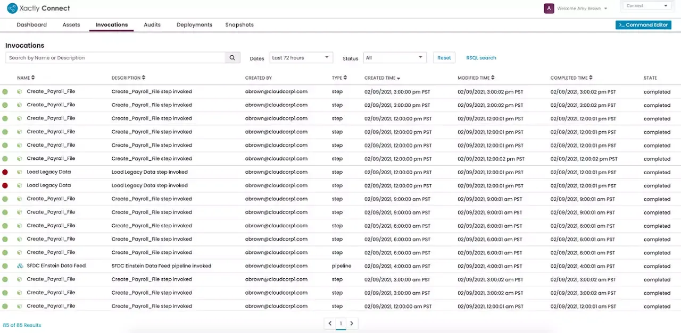Screen dimensions: 681x333
Task: Click the search magnifier icon button
Action: (x=232, y=58)
